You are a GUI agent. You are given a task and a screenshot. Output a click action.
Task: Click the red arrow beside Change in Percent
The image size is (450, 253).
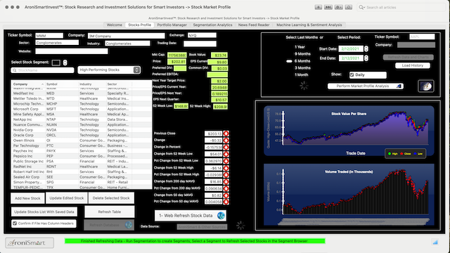(x=226, y=147)
